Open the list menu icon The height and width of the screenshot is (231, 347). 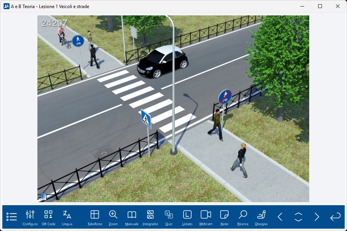[12, 217]
